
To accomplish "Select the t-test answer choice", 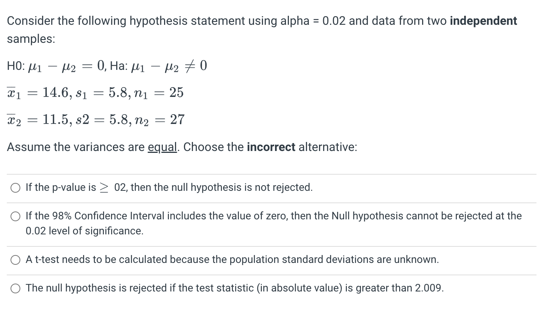I will coord(15,260).
